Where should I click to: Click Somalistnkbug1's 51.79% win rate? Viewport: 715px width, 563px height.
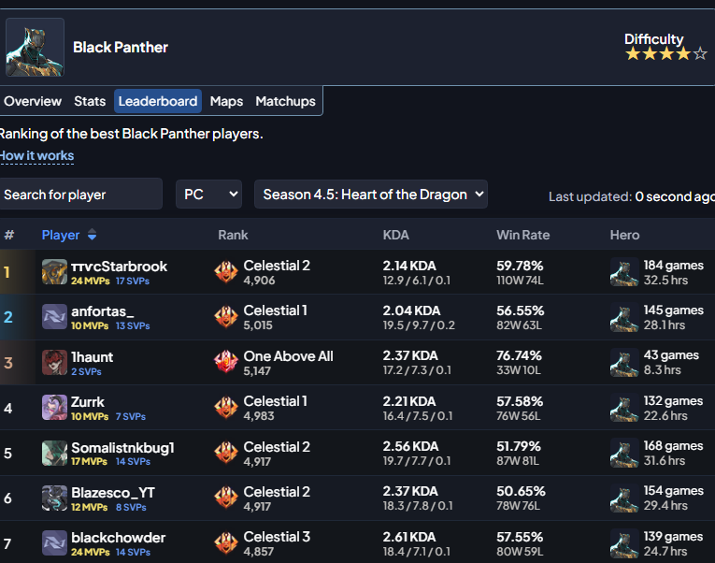click(519, 446)
